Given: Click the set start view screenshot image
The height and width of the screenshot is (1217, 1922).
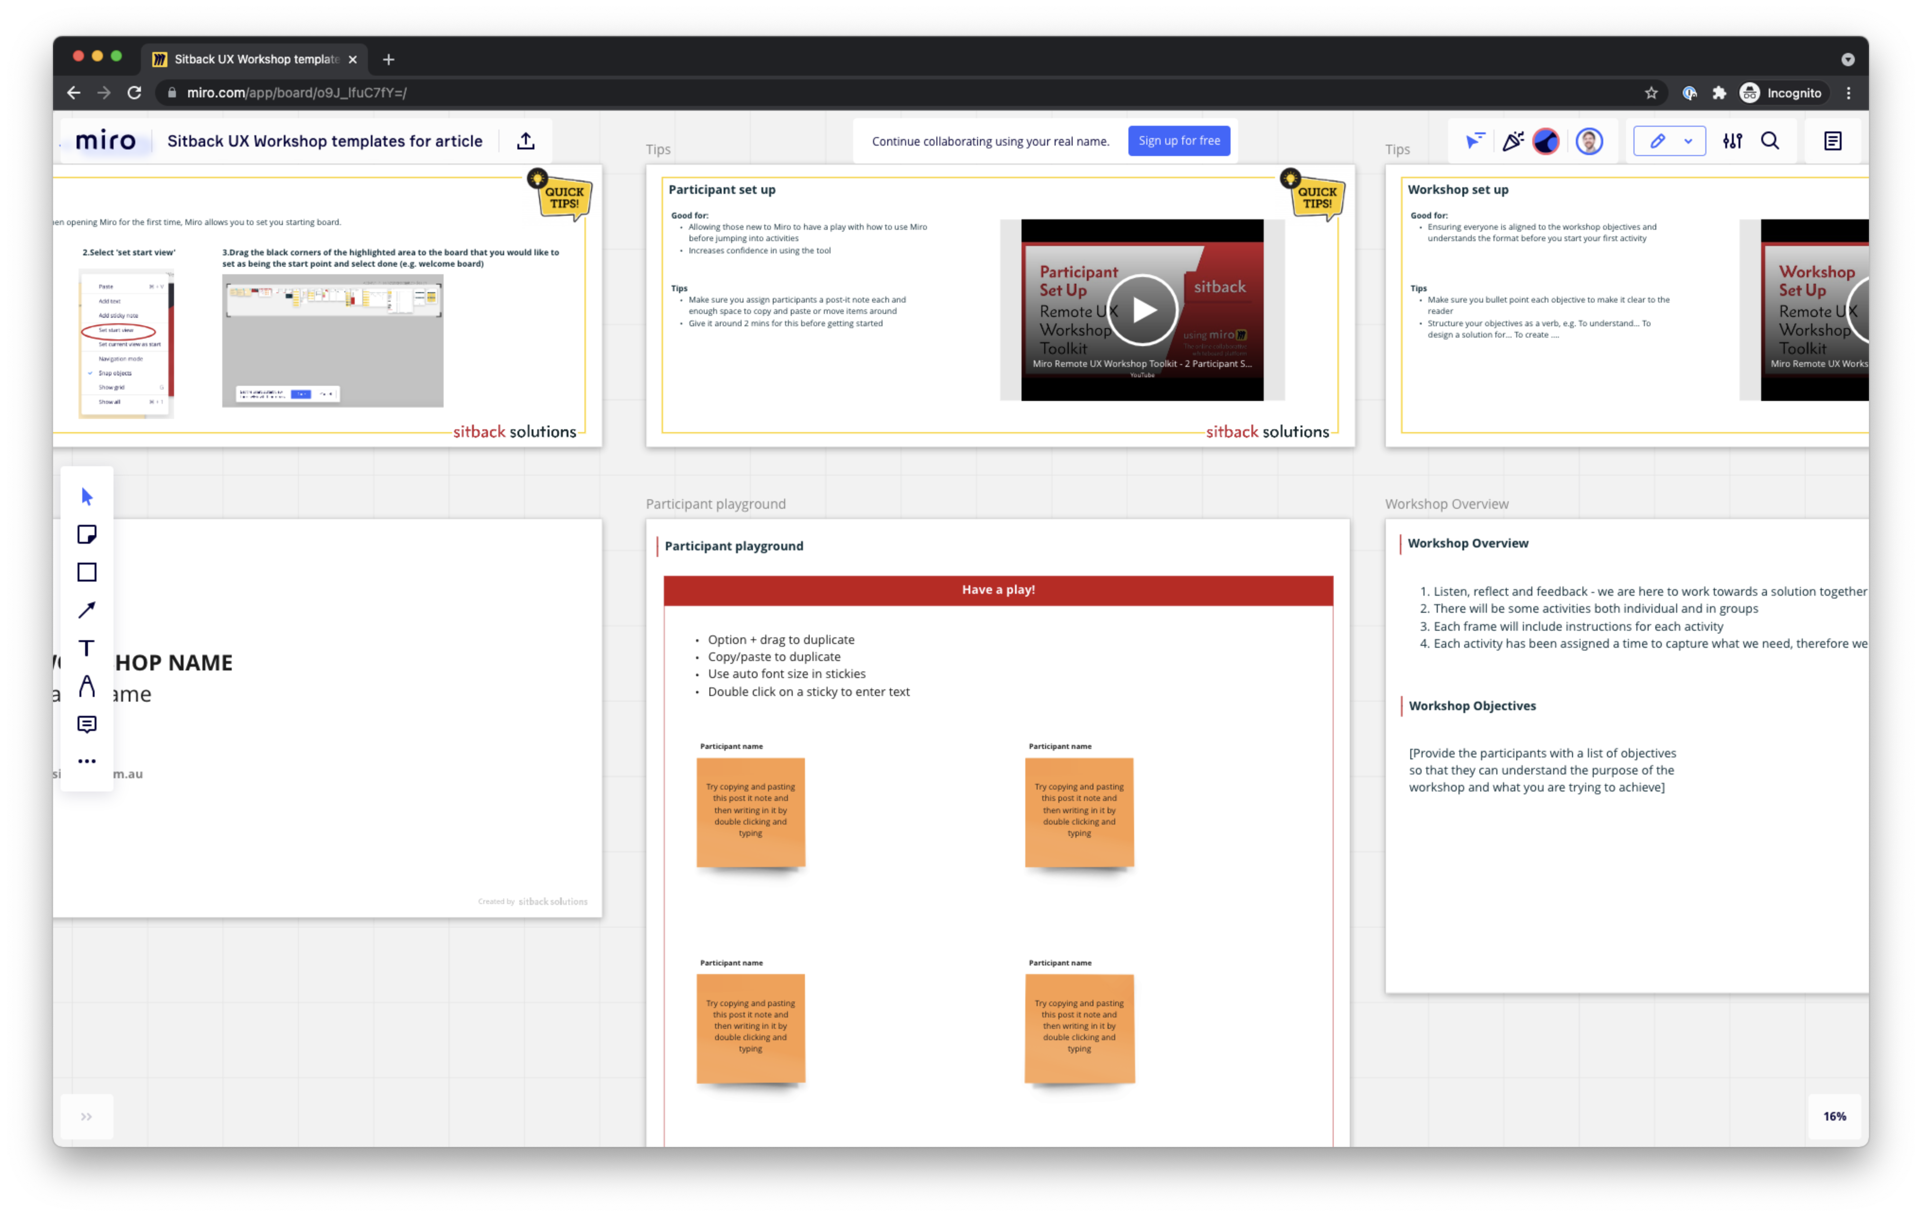Looking at the screenshot, I should [127, 344].
